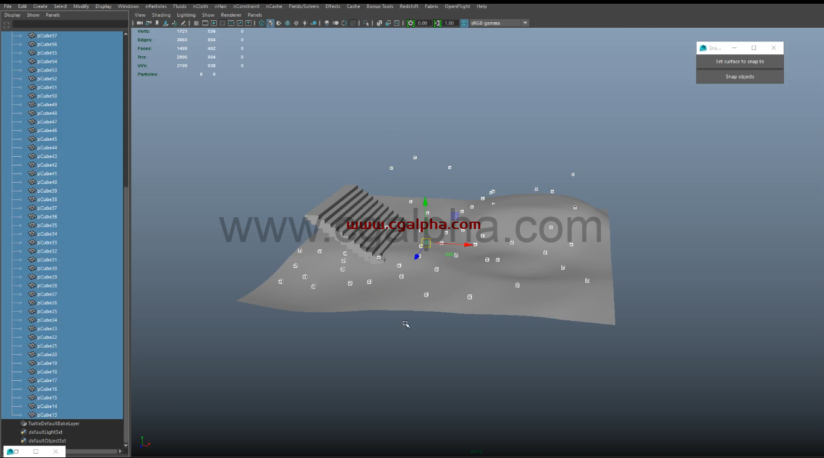Select the Grease Pencil icon
This screenshot has height=458, width=824.
point(183,23)
